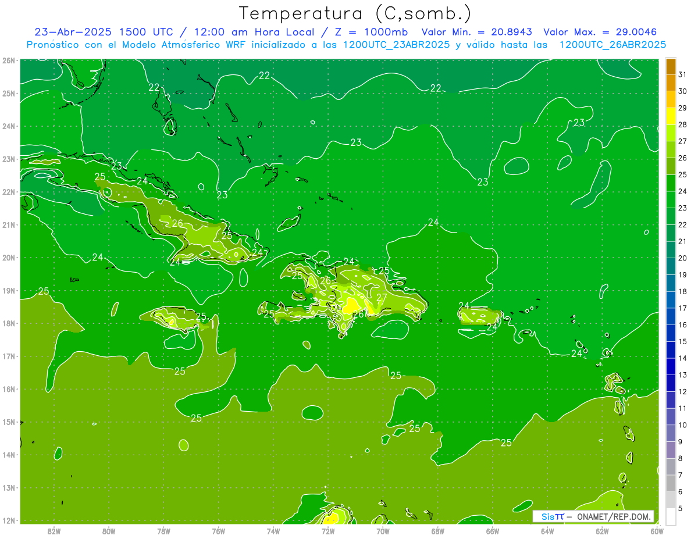Click the orange color bar segment above 31
Viewport: 698px width, 539px height.
coord(671,66)
